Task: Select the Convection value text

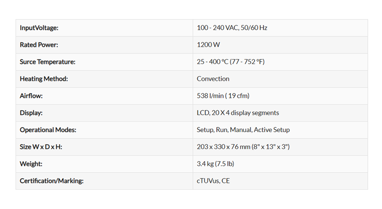Action: pos(213,79)
